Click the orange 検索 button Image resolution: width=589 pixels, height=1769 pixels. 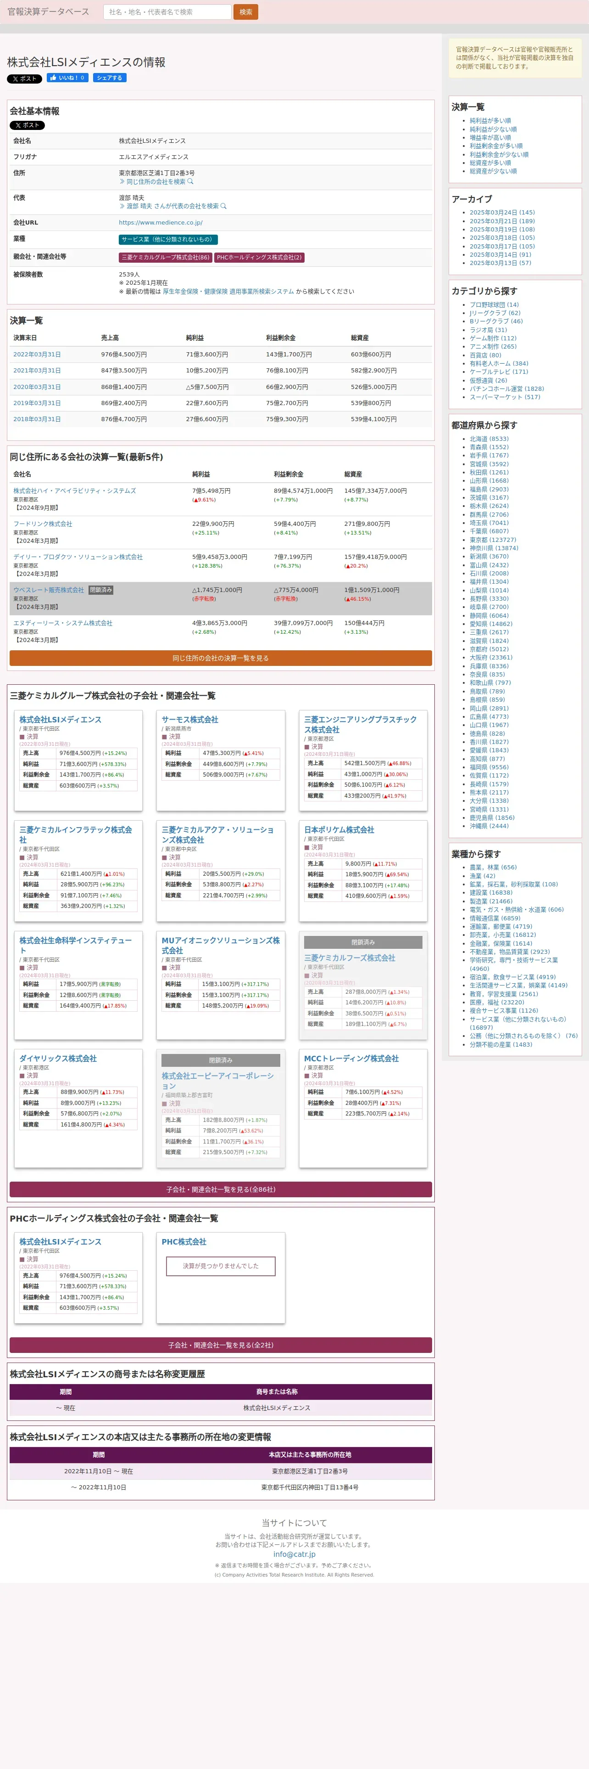click(245, 11)
